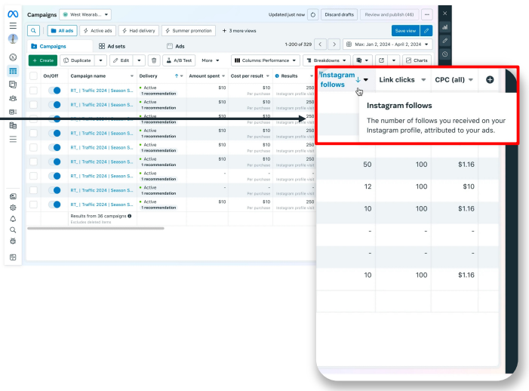Viewport: 529px width, 391px height.
Task: Open the history clock icon in right panel
Action: click(445, 54)
